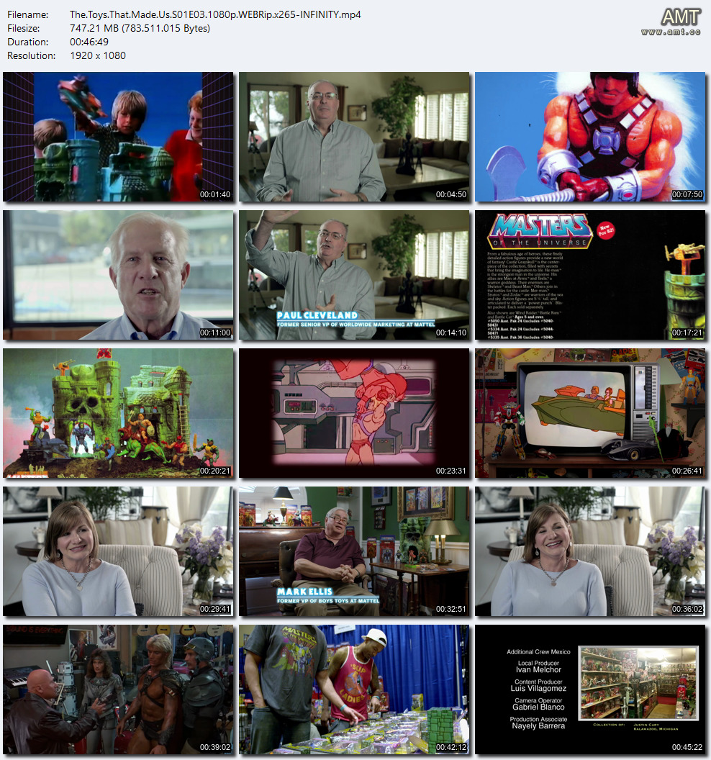The height and width of the screenshot is (760, 711).
Task: Open the Paul Cleveland interview thumbnail
Action: tap(354, 275)
